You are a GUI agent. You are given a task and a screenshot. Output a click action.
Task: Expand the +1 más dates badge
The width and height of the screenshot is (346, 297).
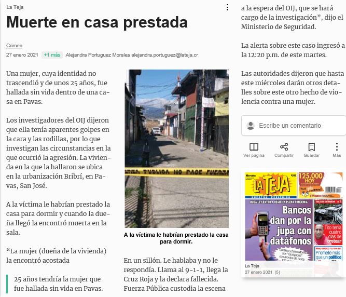[x=52, y=55]
